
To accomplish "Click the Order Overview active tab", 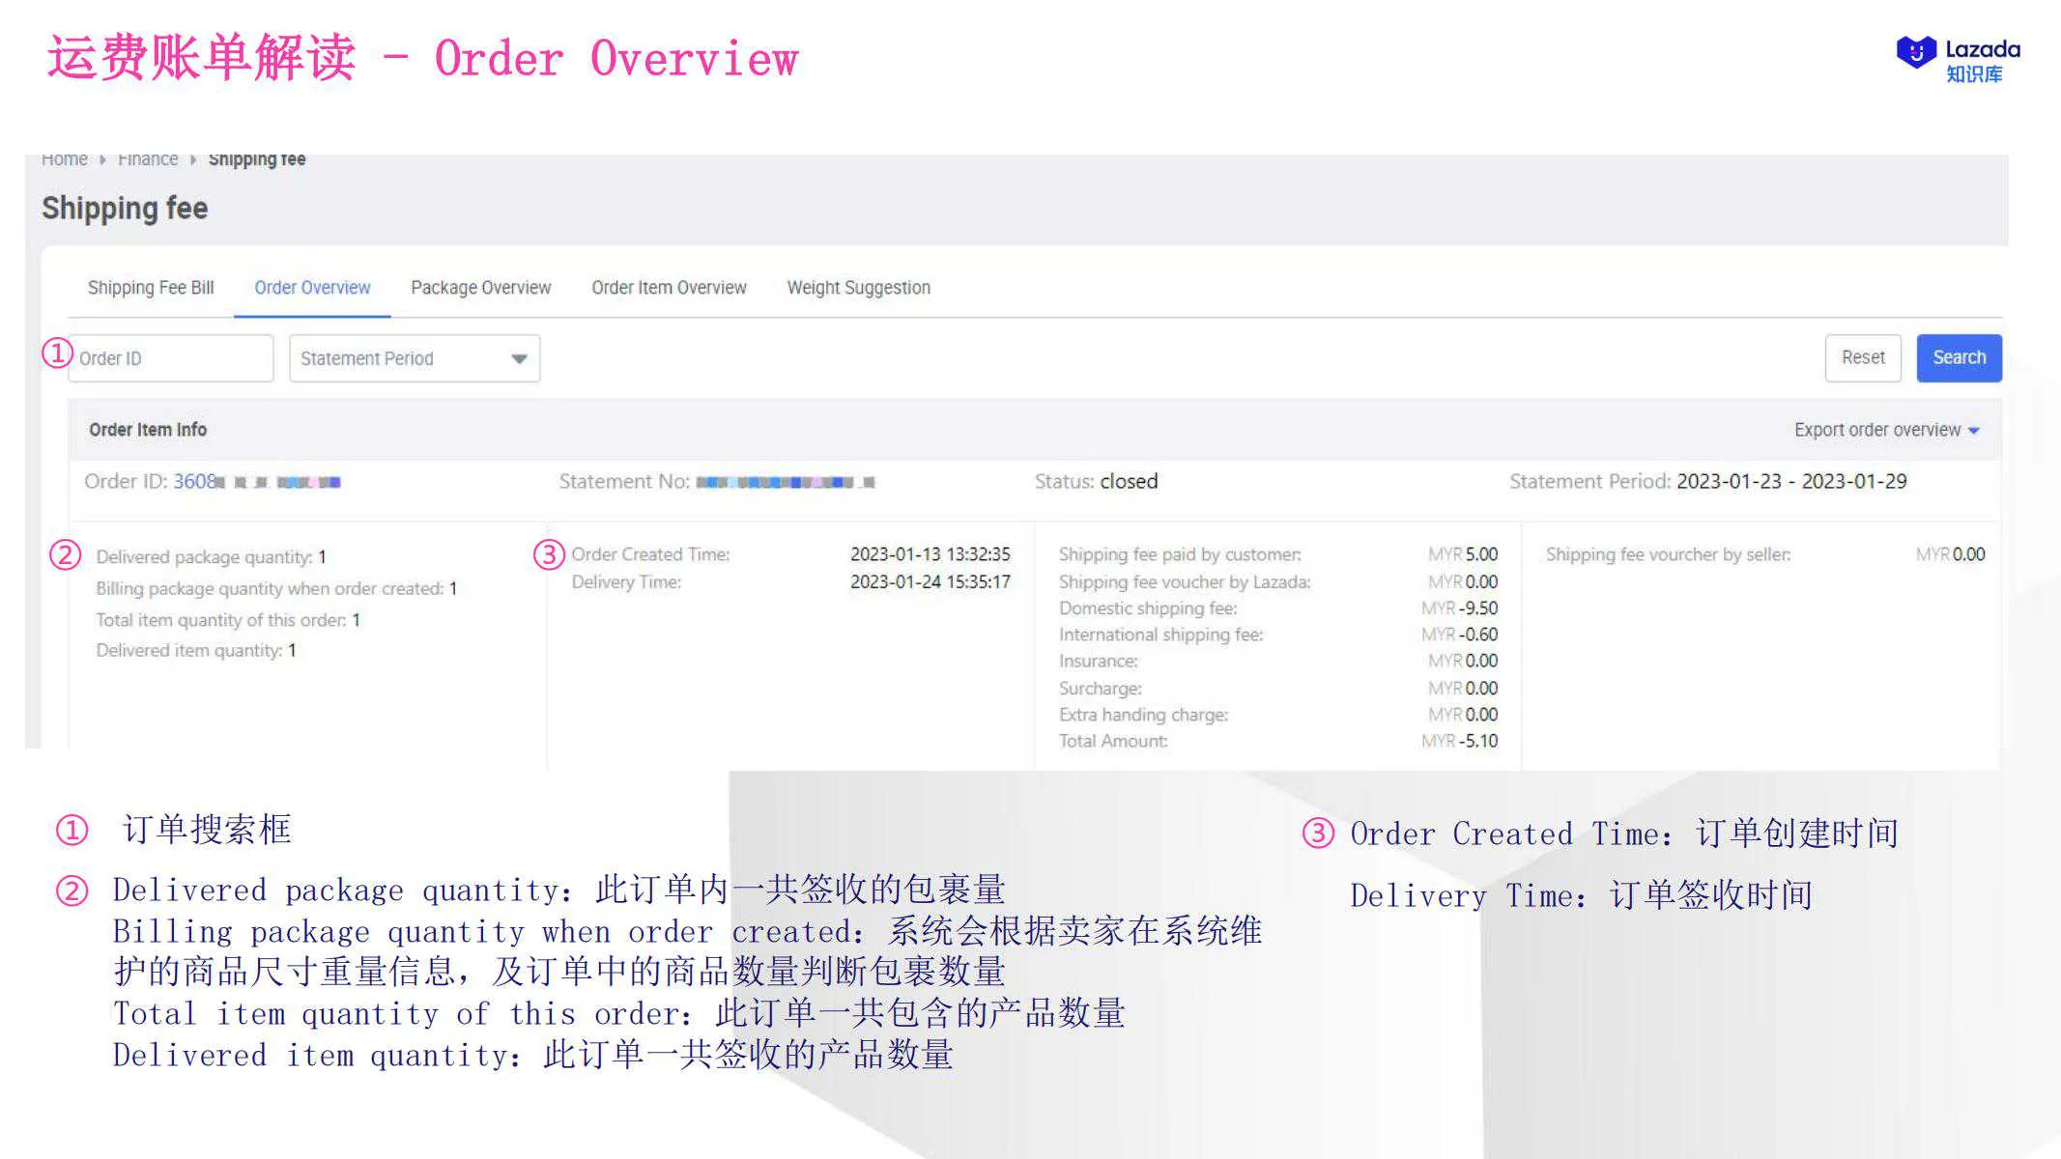I will [311, 287].
